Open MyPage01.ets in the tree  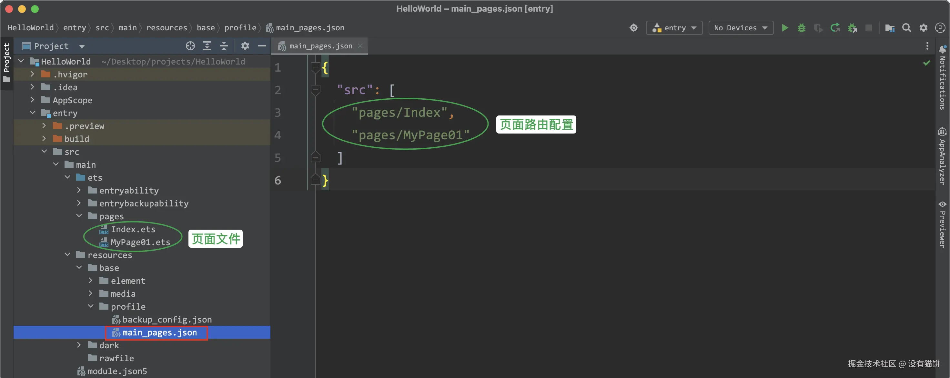[140, 242]
